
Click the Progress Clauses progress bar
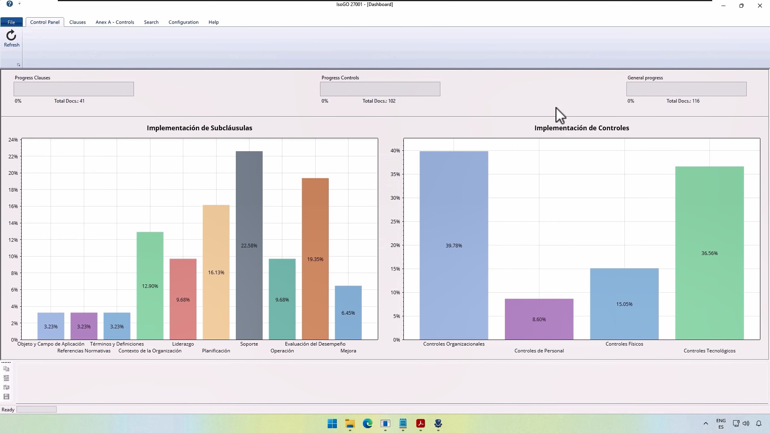coord(74,89)
